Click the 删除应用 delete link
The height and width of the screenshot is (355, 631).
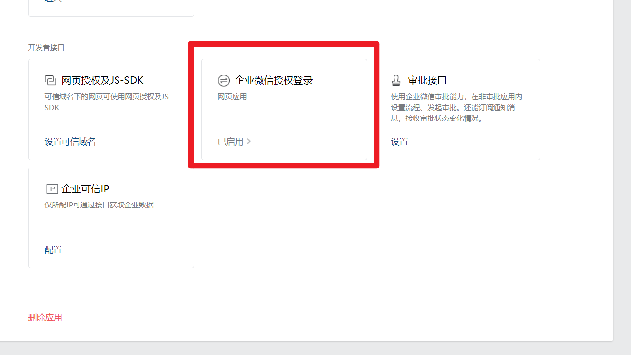45,317
